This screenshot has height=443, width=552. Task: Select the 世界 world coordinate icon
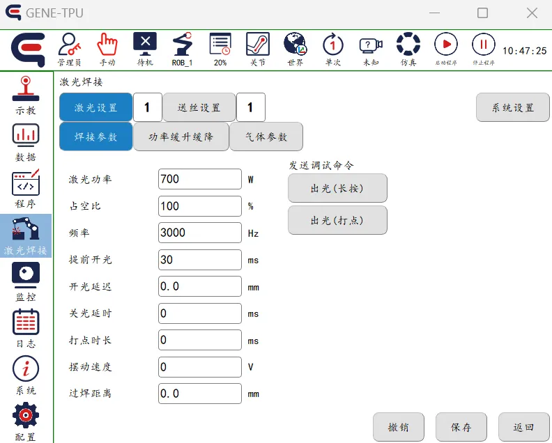tap(296, 48)
